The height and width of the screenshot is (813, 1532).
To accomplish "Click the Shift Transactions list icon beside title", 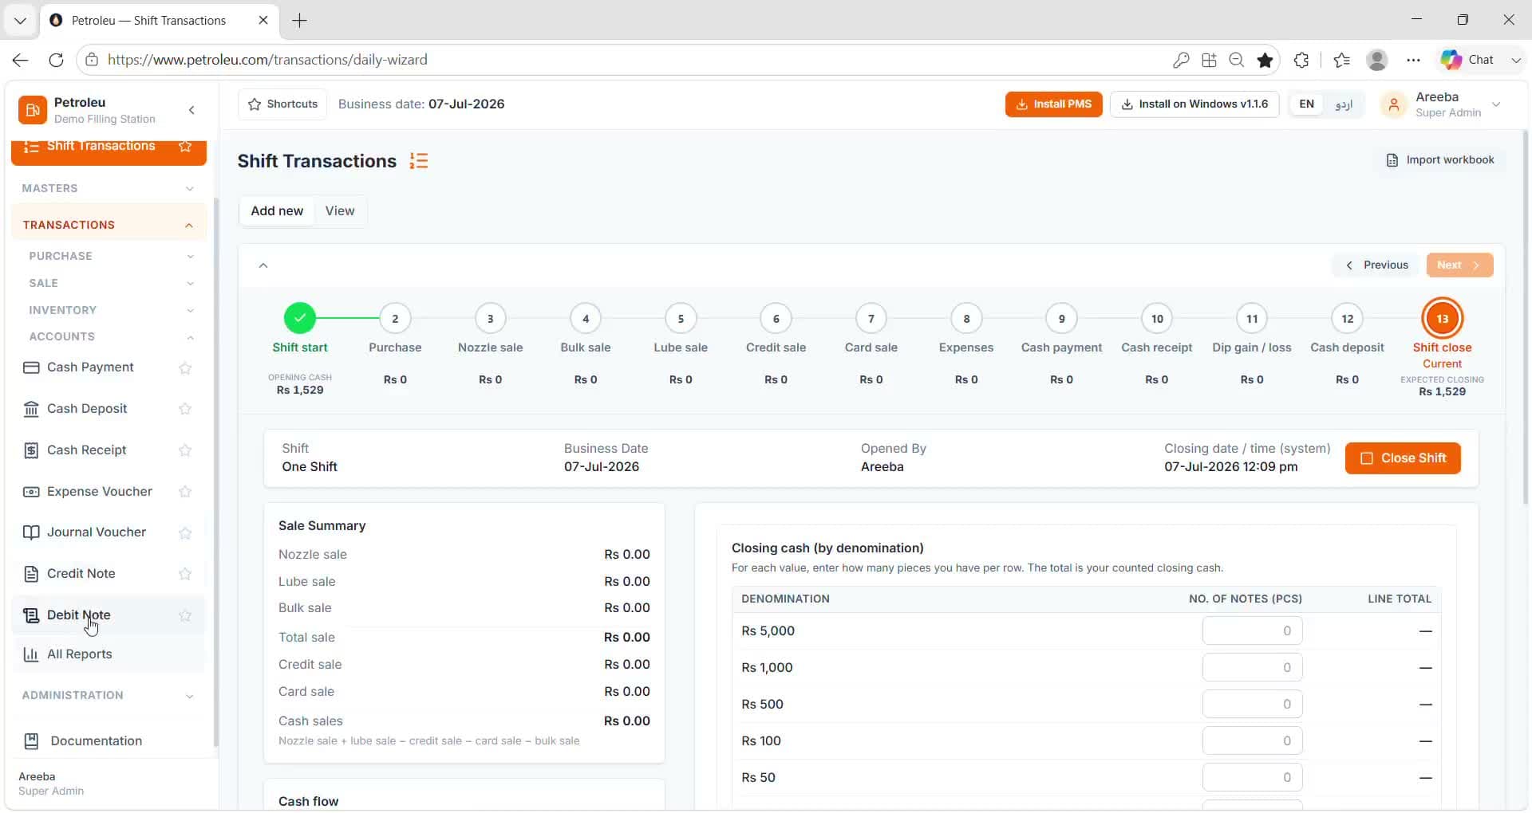I will click(419, 161).
